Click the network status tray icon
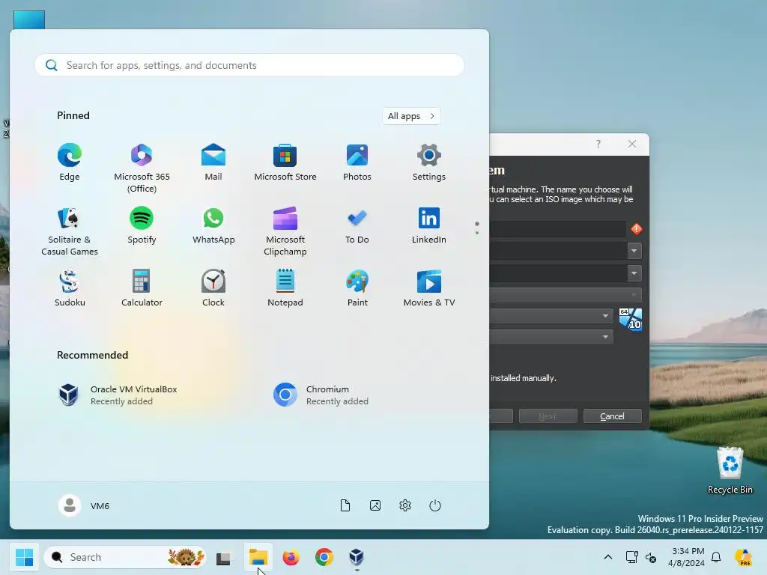The height and width of the screenshot is (575, 767). point(632,557)
